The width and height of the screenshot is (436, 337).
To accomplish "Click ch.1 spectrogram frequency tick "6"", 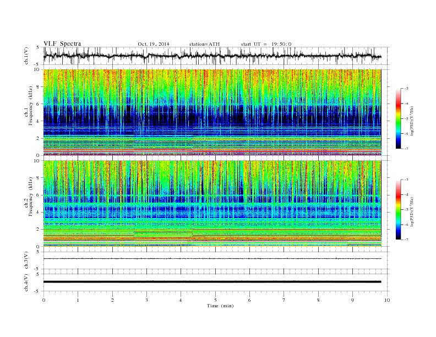I will [x=39, y=104].
